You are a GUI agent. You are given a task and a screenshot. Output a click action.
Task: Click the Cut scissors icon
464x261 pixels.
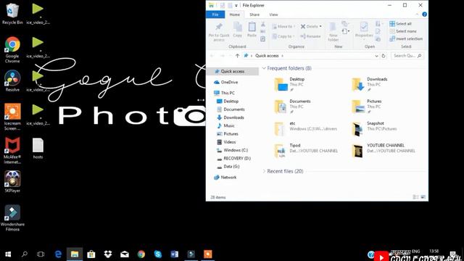(262, 24)
